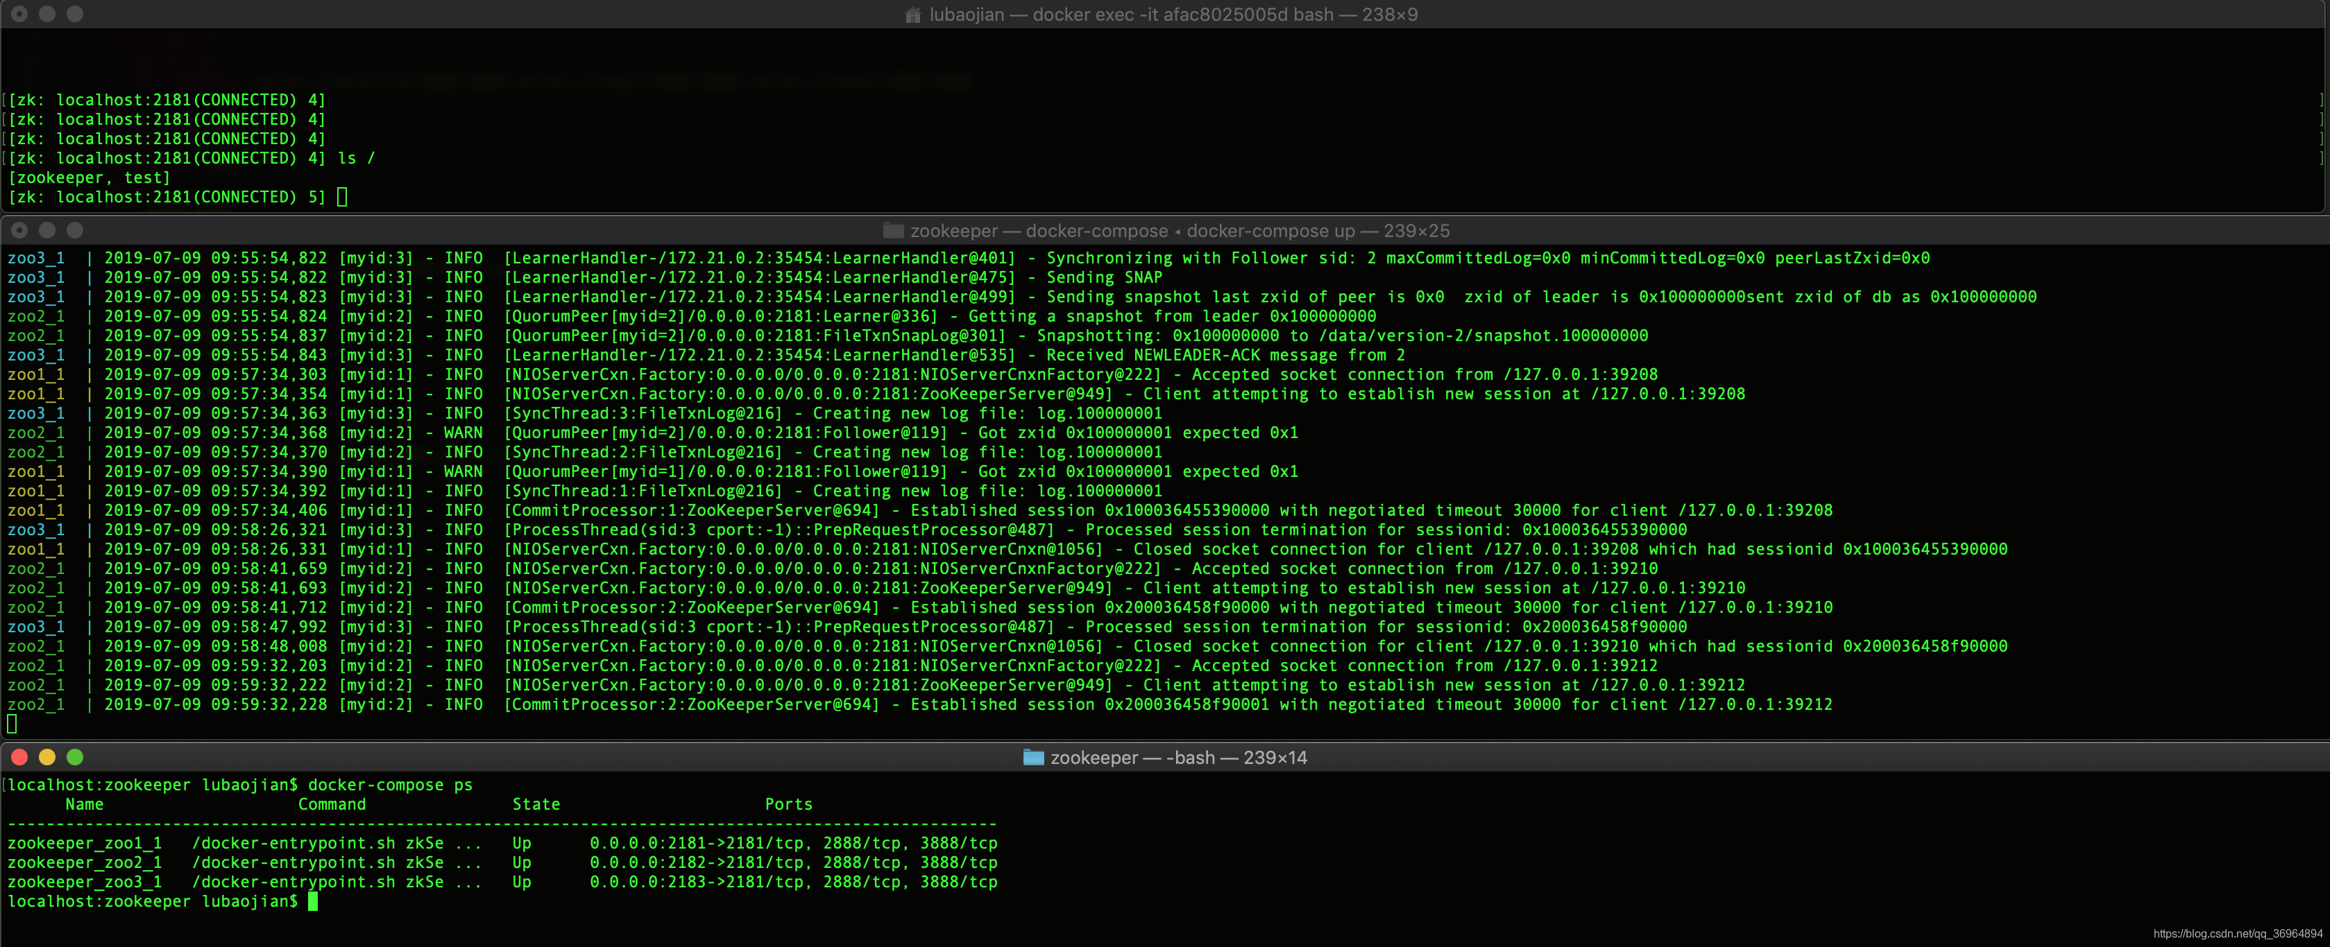Click the 'ls /' command in the zk shell
The image size is (2330, 947).
(x=355, y=158)
